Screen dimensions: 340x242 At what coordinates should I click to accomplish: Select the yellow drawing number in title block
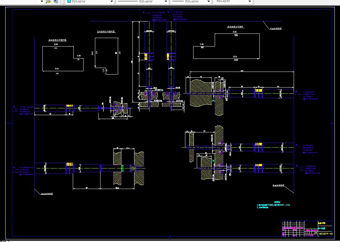pos(326,234)
